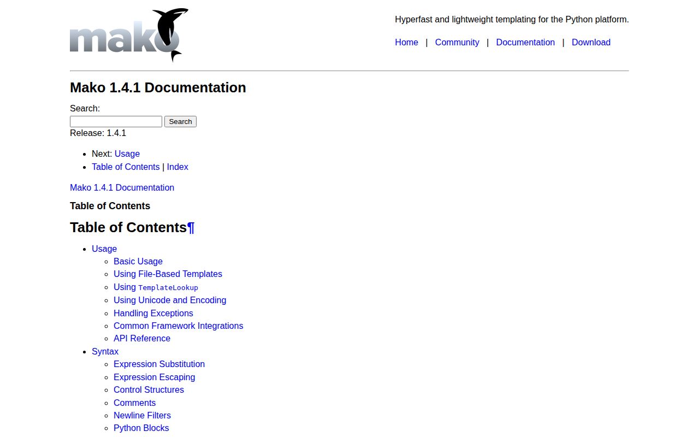Open Handling Exceptions section
This screenshot has width=699, height=437.
point(153,313)
